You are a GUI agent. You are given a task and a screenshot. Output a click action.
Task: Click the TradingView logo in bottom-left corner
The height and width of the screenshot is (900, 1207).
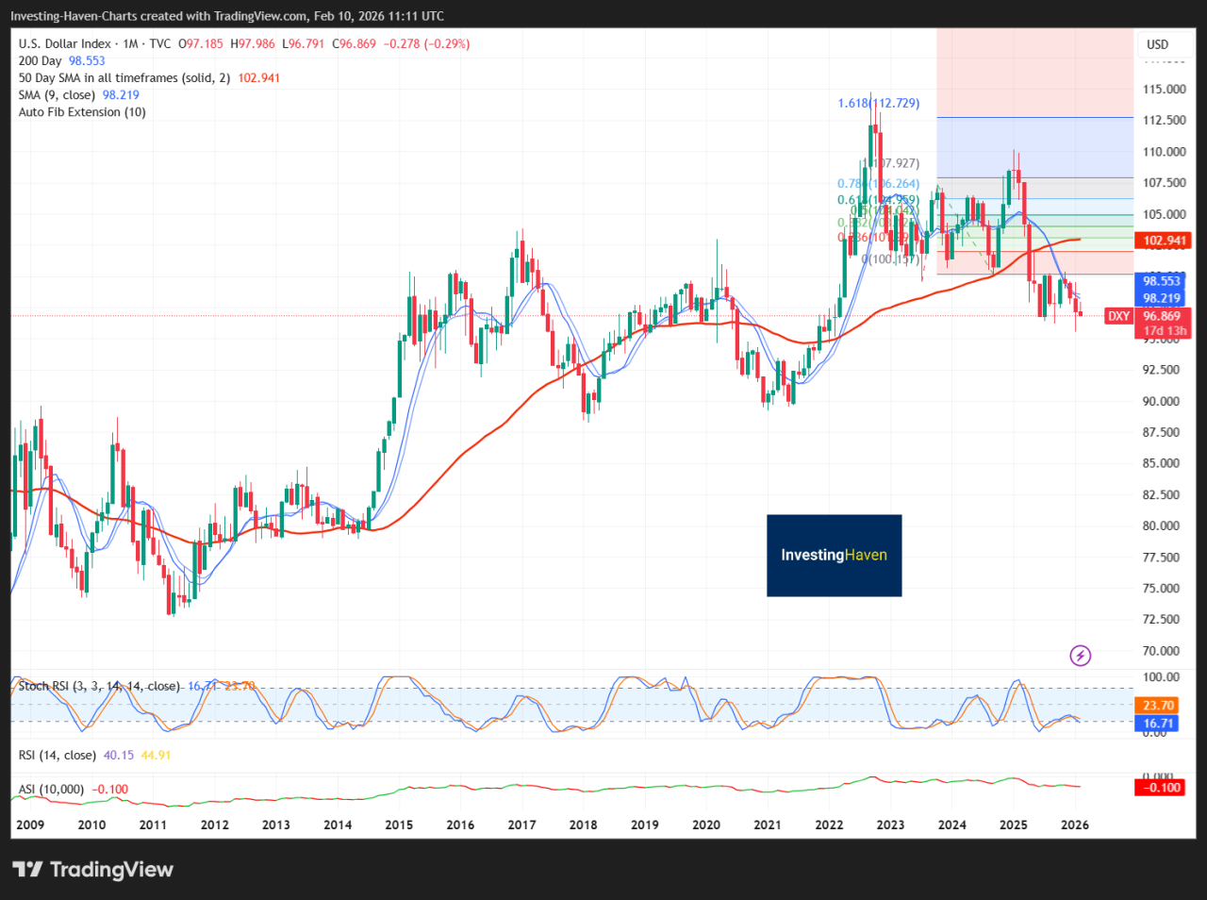pyautogui.click(x=92, y=870)
